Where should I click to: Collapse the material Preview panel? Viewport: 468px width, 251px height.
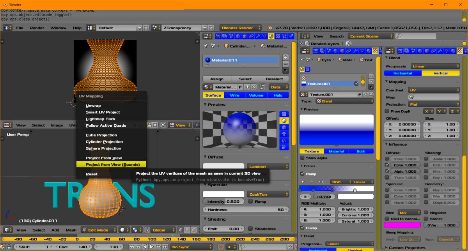(205, 105)
